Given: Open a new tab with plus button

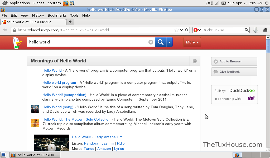Looking at the screenshot, I should 70,22.
